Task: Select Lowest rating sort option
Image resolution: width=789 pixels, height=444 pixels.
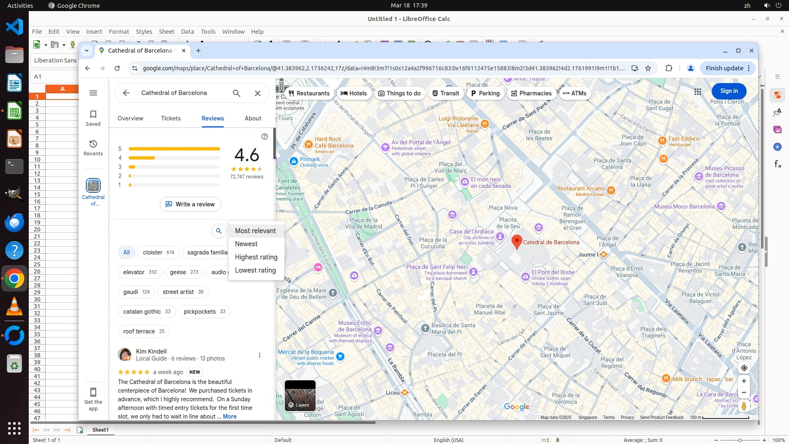Action: [x=255, y=270]
